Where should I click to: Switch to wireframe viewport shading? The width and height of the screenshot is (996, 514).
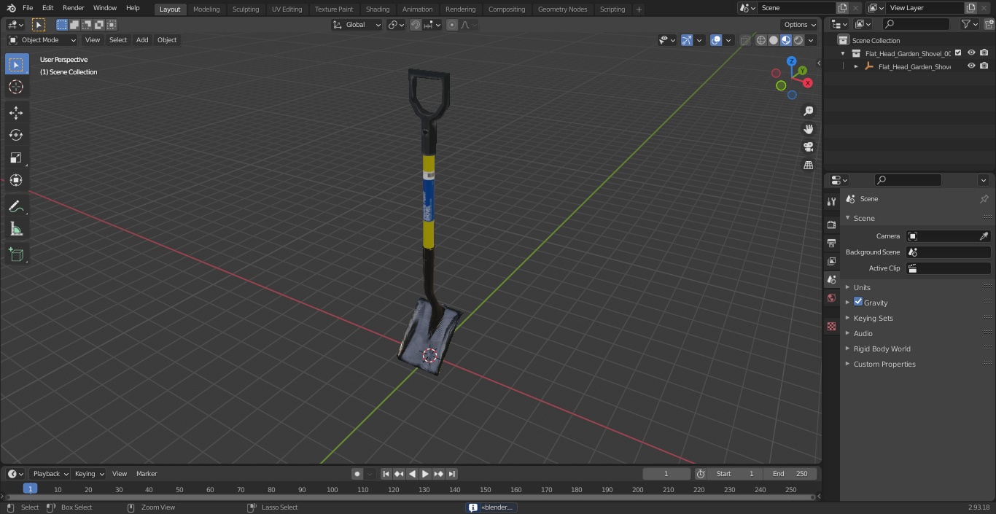point(761,40)
